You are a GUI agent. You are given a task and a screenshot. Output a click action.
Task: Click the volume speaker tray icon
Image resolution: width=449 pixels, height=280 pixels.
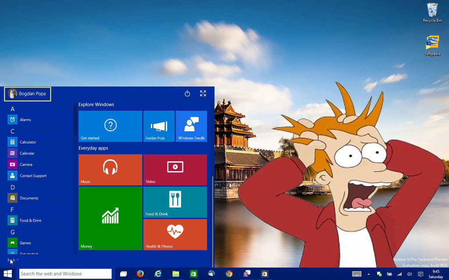pyautogui.click(x=410, y=274)
